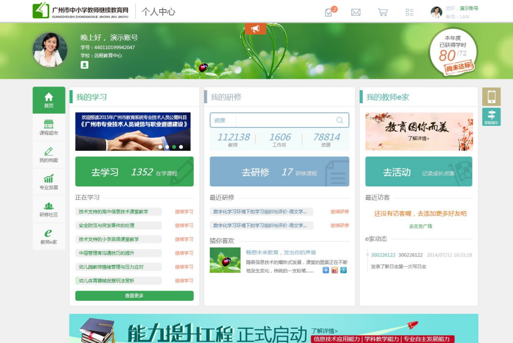Click the red announcement speaker icon
The width and height of the screenshot is (513, 343).
point(255,29)
